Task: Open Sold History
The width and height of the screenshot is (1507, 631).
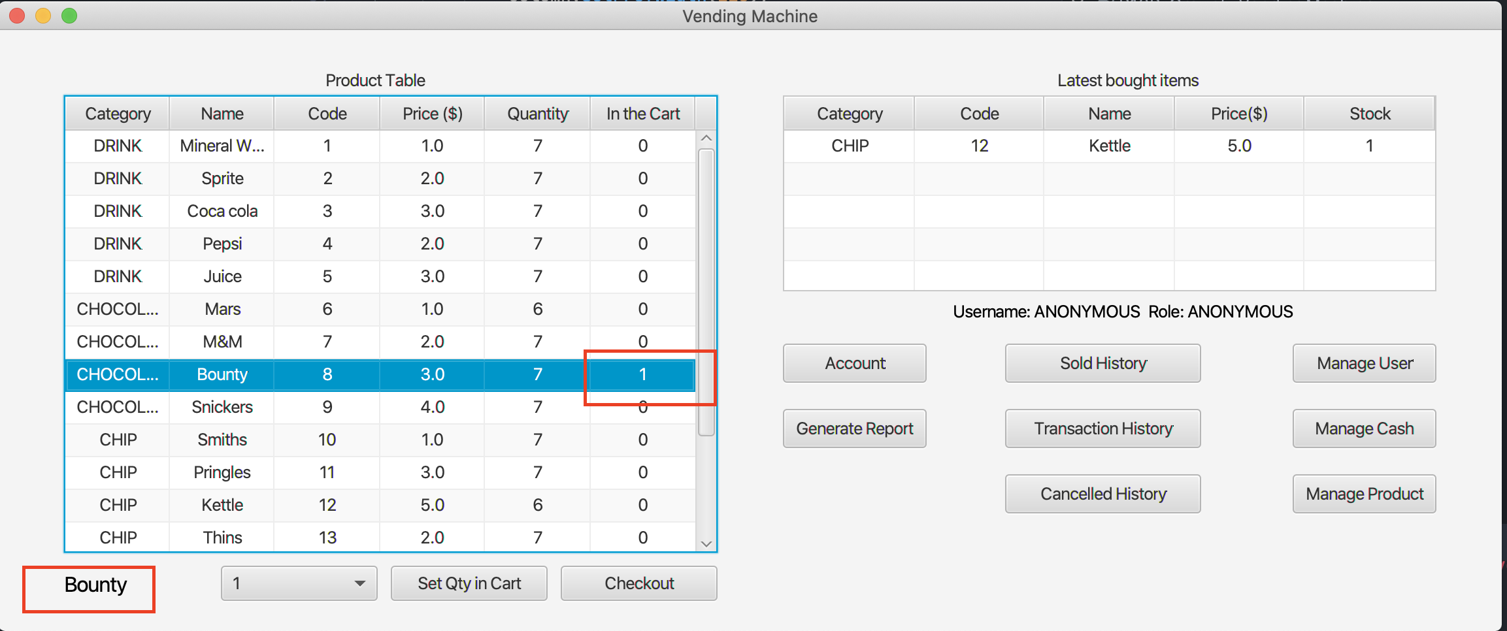Action: click(x=1102, y=363)
